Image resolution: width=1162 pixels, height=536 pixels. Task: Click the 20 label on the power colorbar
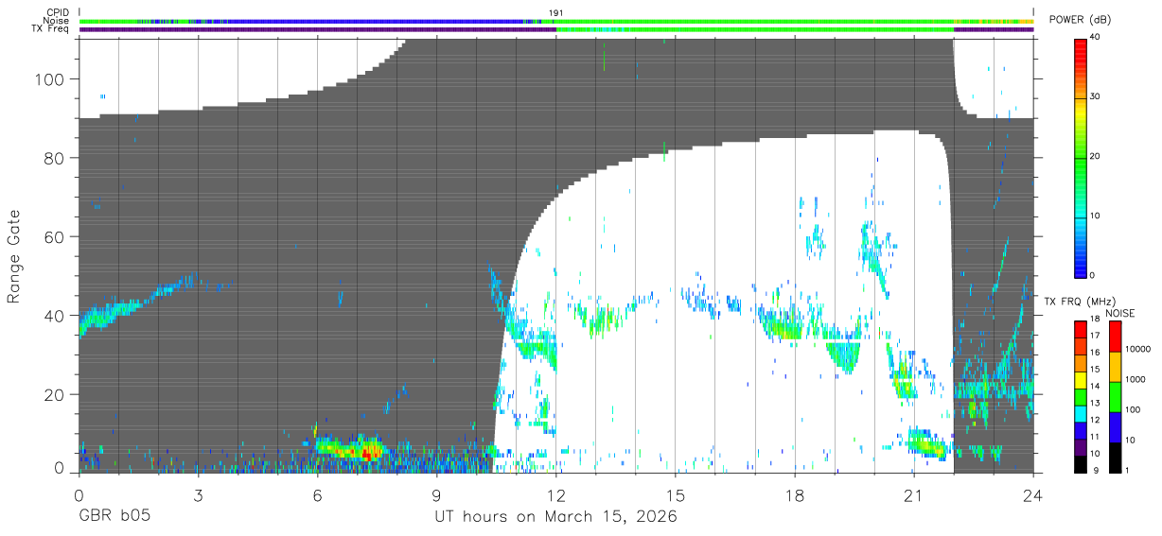(x=1096, y=156)
